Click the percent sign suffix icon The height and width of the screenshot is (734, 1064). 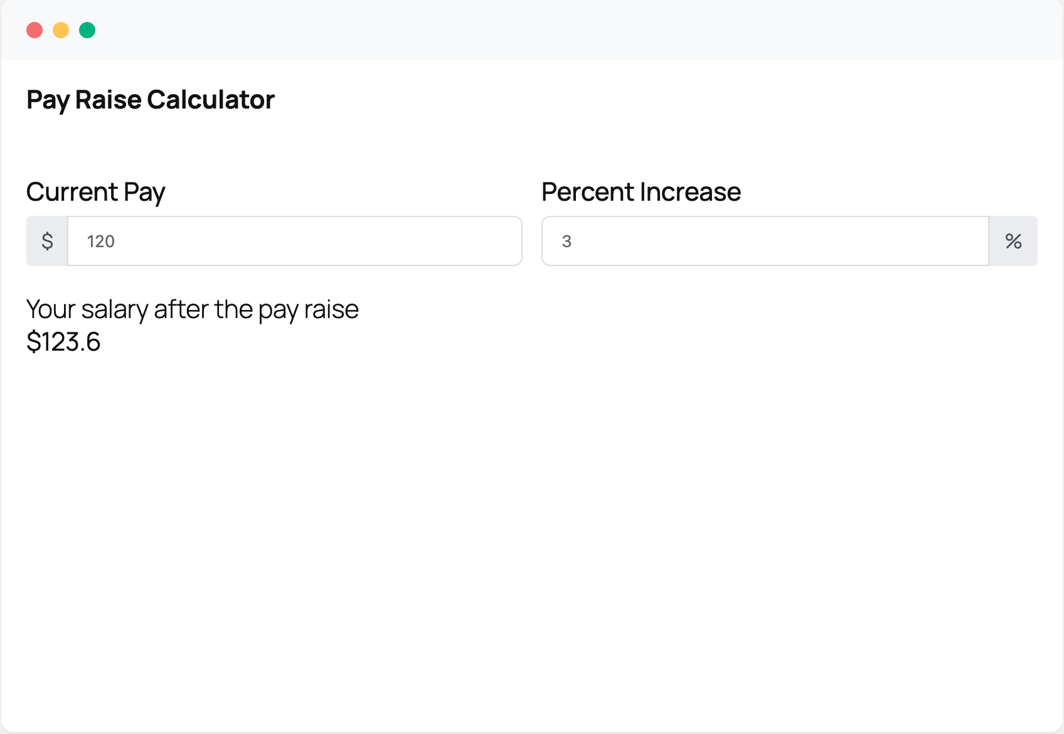(1013, 241)
